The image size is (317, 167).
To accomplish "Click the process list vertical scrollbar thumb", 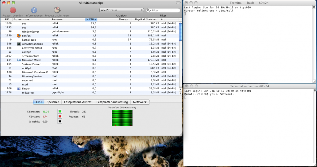I will click(x=180, y=32).
